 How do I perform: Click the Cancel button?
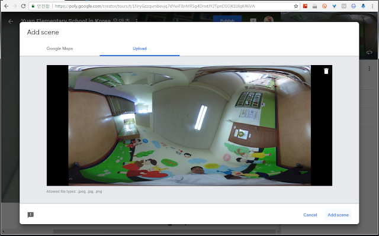[310, 215]
